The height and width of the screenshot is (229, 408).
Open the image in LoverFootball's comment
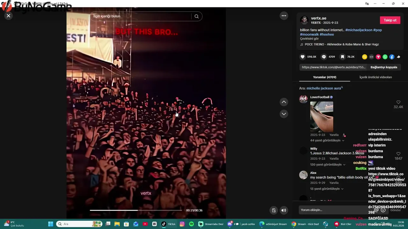322,117
